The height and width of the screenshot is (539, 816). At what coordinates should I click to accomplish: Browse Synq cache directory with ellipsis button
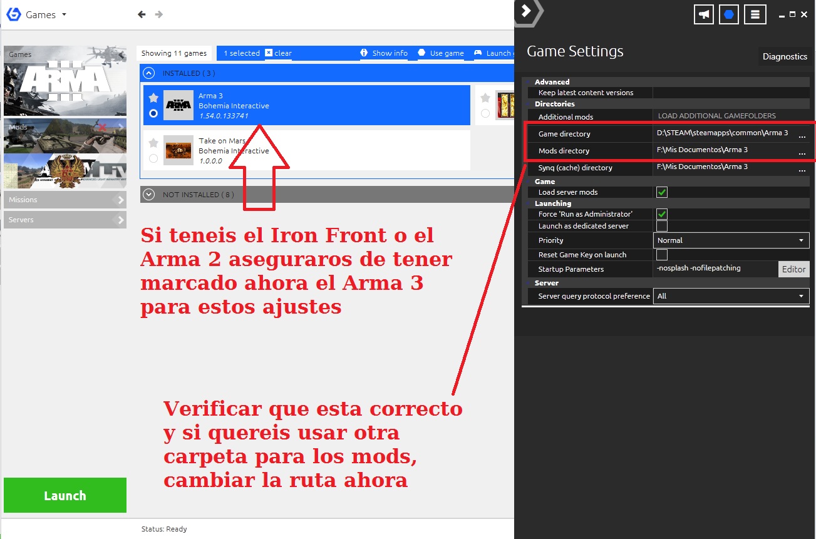[802, 170]
